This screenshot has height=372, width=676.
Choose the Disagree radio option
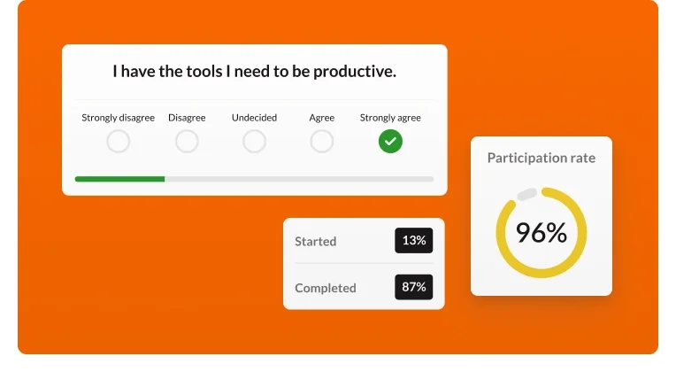(187, 141)
